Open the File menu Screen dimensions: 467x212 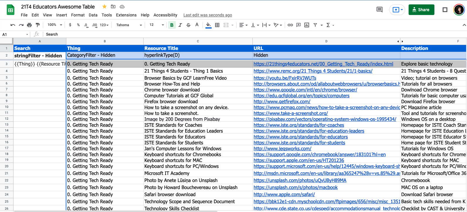[x=24, y=15]
